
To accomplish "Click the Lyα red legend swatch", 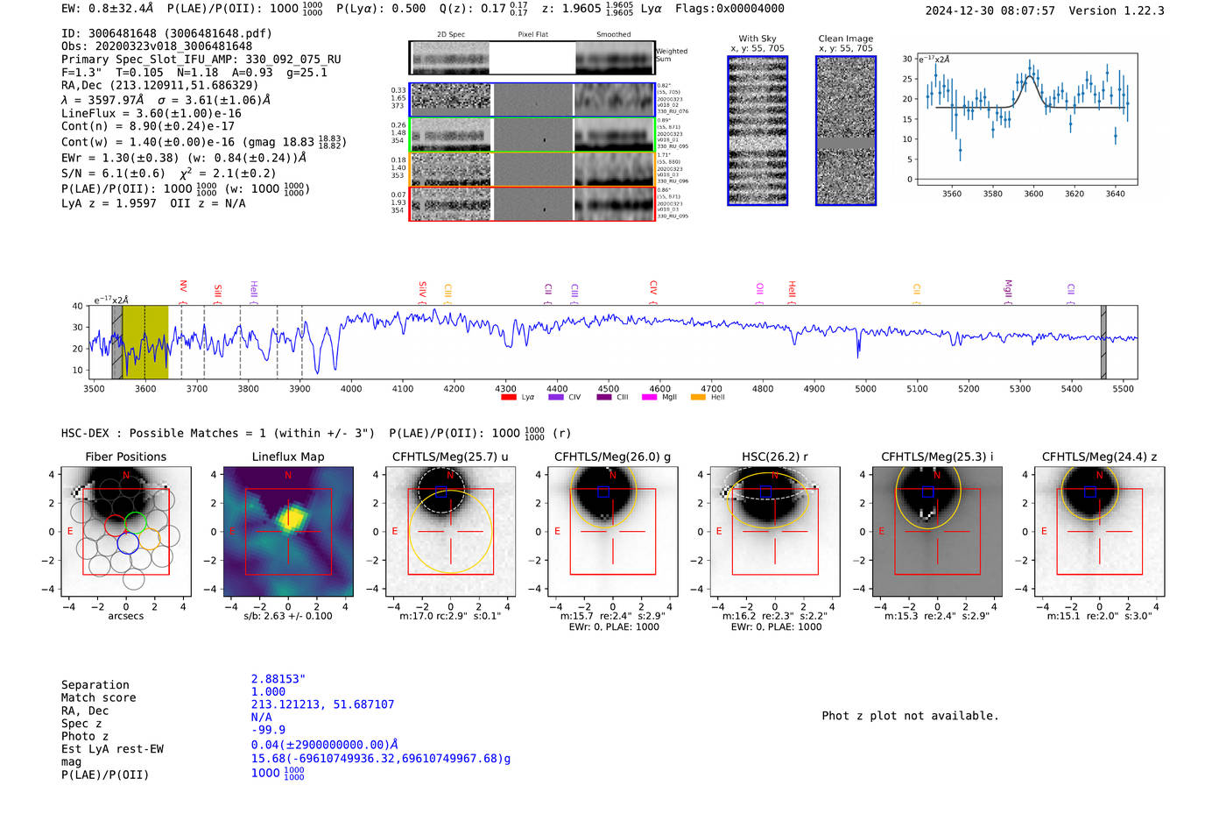I will click(508, 397).
